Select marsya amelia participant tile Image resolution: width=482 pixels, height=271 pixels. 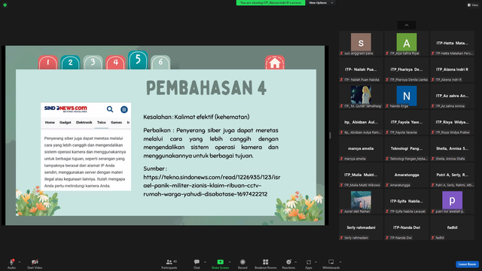361,149
